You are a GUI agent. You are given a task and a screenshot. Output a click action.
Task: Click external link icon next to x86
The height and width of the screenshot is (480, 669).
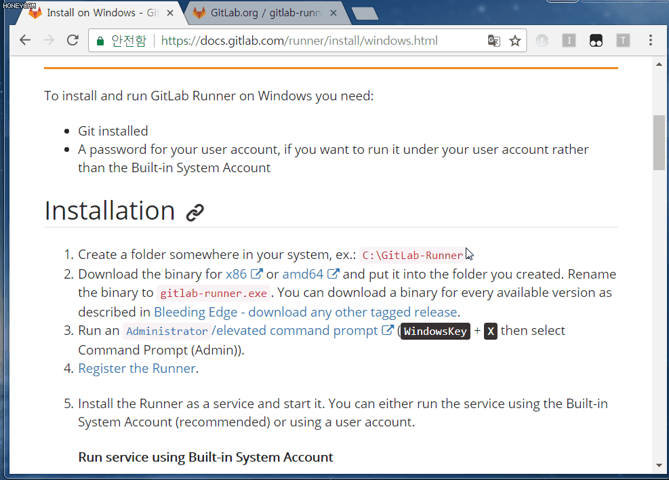[x=257, y=273]
